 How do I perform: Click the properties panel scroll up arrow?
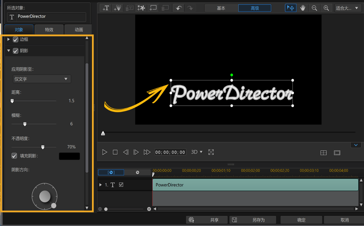[87, 38]
